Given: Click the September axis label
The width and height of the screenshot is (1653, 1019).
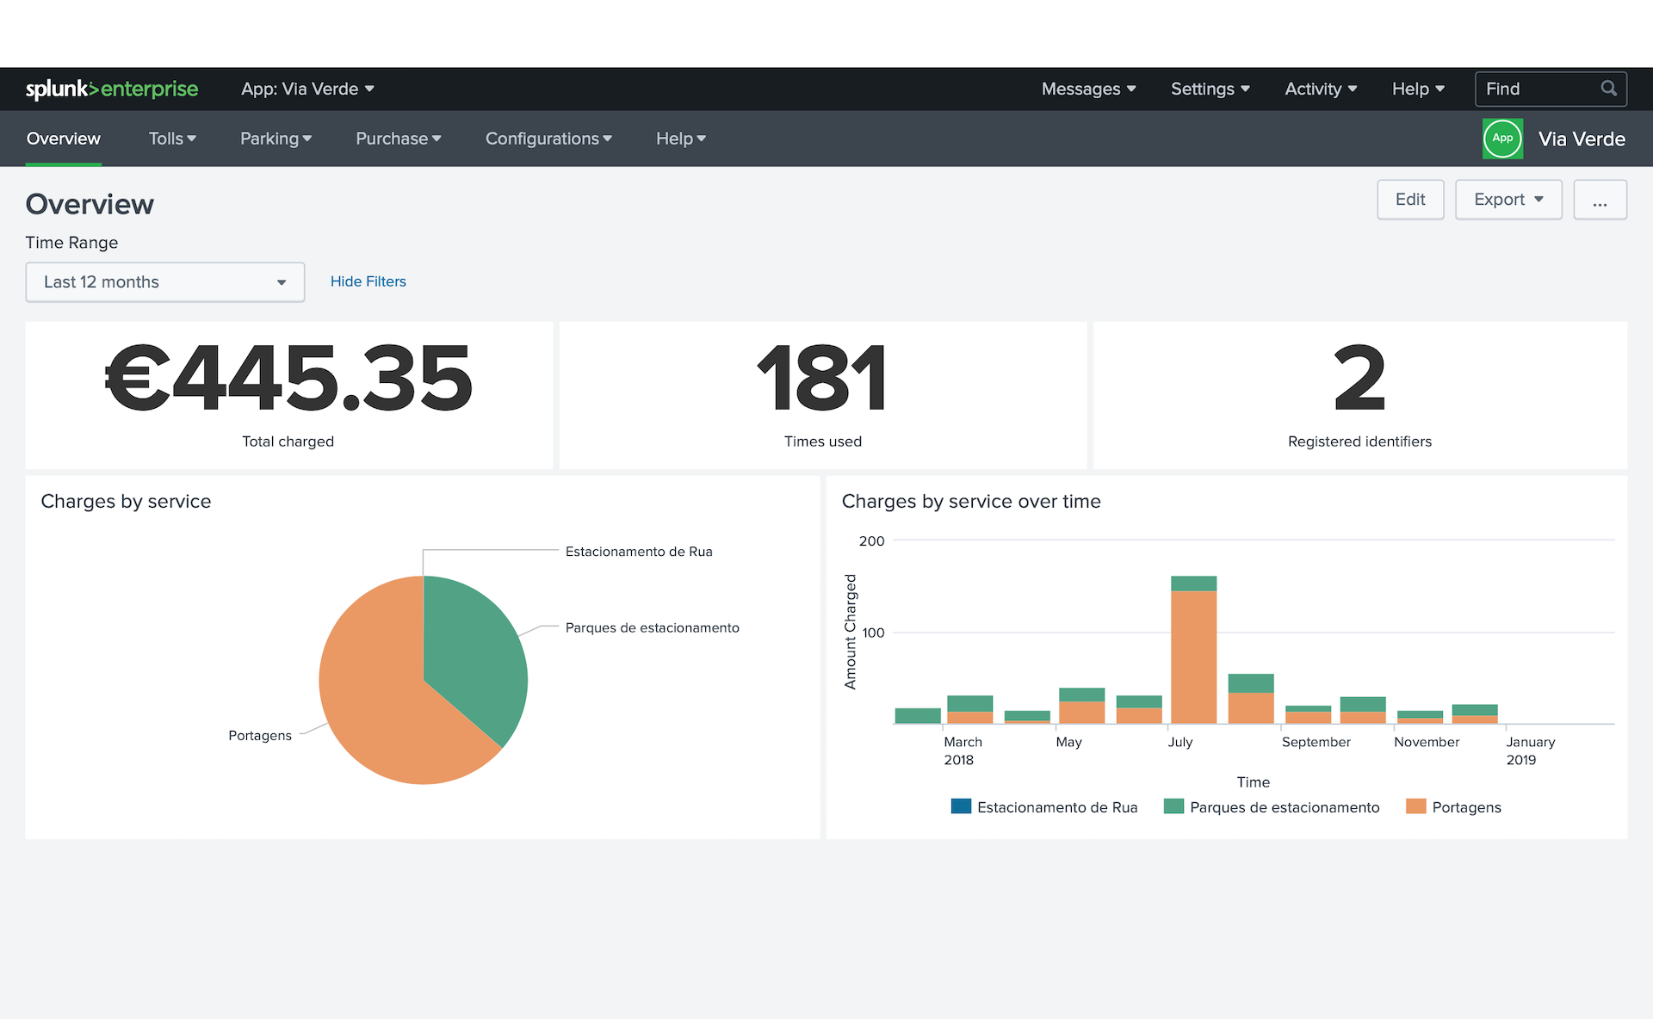Looking at the screenshot, I should [x=1316, y=742].
